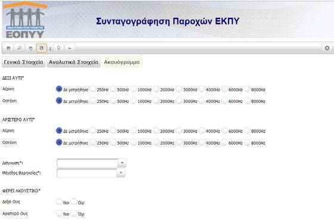Choose 500Hz for ΔΕΞΙ ΑΥΤΙ Αέρινη

click(x=113, y=89)
